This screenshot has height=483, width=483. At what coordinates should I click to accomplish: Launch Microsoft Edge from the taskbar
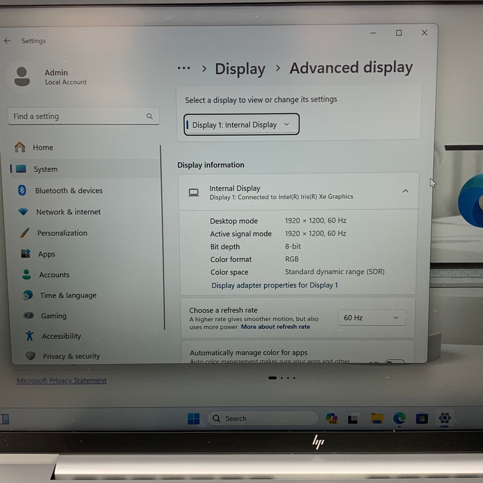[400, 418]
